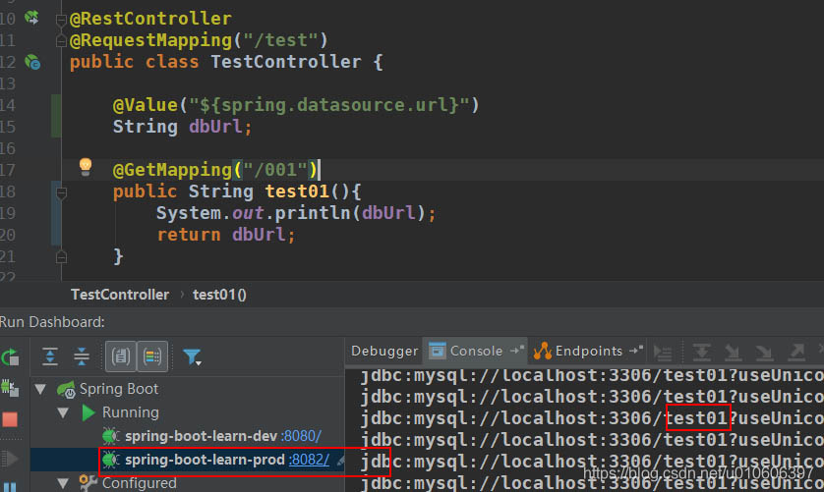Click edit pencil icon beside spring-boot-learn-prod
The image size is (824, 492).
point(340,460)
